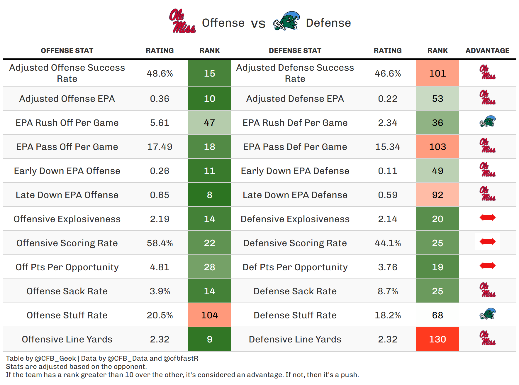Screen dimensions: 519x385
Task: Click the DEFENSE STAT column header
Action: click(x=295, y=51)
